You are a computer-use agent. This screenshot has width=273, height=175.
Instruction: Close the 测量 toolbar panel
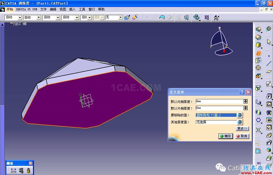click(31, 163)
